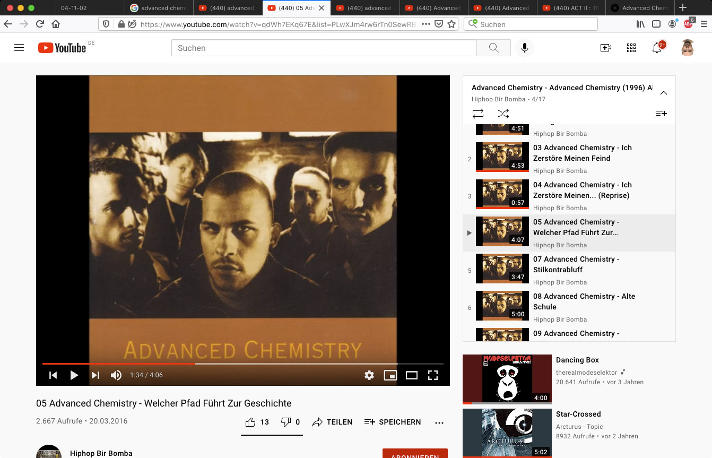Open the player settings gear
This screenshot has height=458, width=712.
tap(369, 375)
